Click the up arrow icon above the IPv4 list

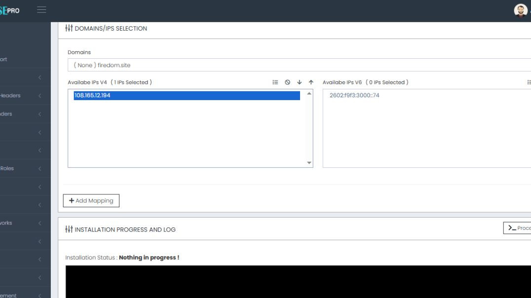pos(310,82)
